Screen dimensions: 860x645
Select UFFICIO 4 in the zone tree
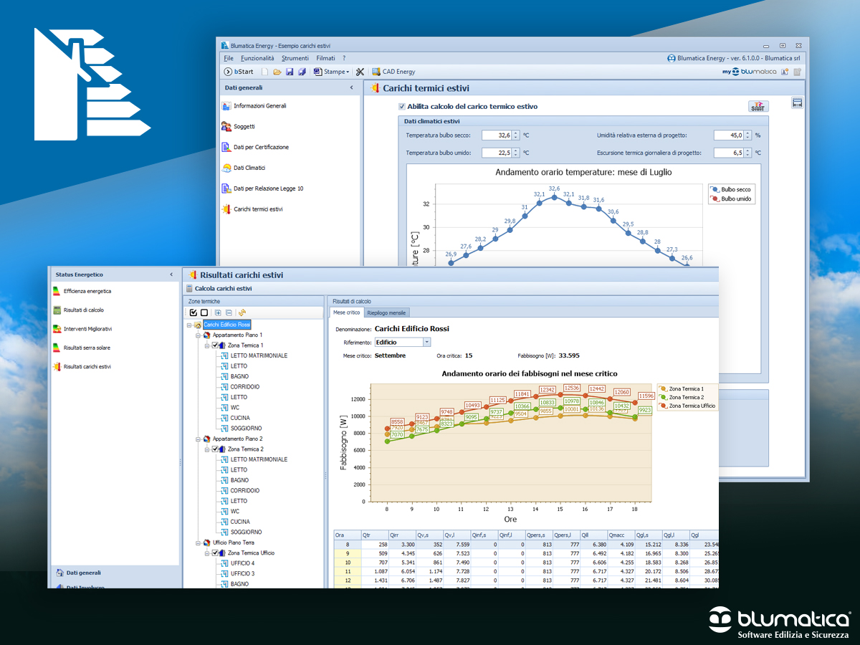coord(242,563)
